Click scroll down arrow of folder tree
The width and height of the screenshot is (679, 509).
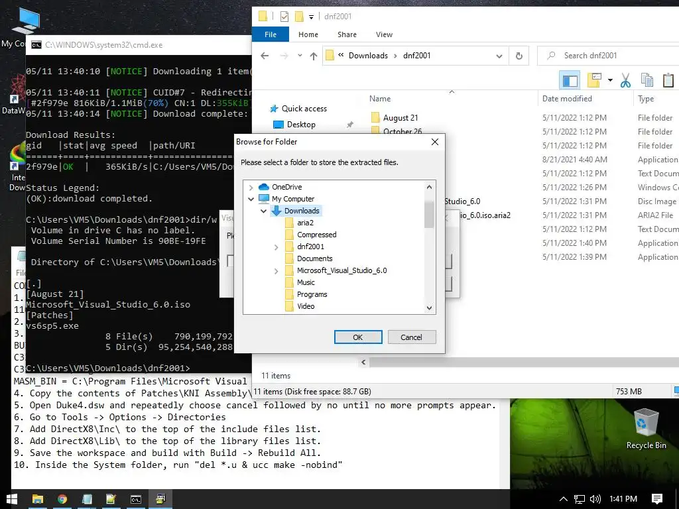pyautogui.click(x=429, y=308)
